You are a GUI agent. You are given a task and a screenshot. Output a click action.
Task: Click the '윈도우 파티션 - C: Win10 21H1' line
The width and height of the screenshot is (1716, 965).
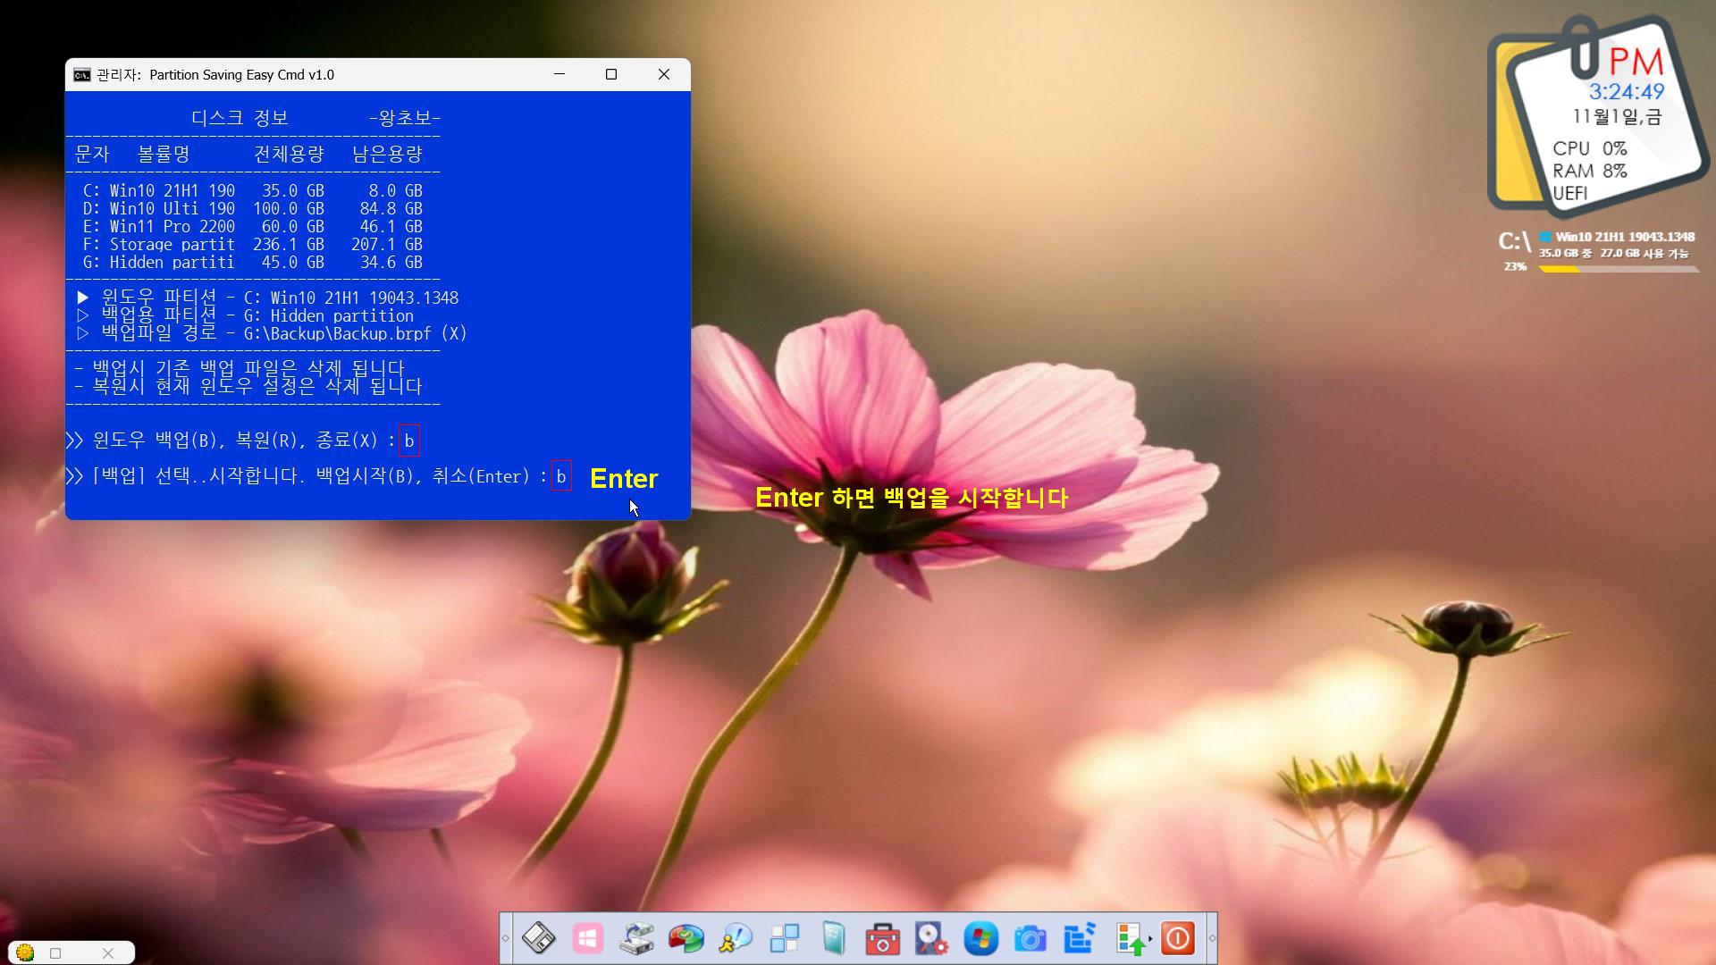click(x=267, y=298)
